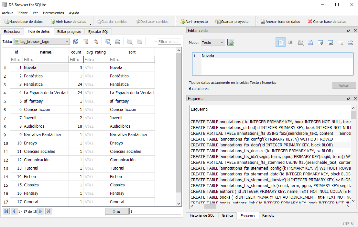
Task: Go to the last page of records
Action: pyautogui.click(x=49, y=212)
